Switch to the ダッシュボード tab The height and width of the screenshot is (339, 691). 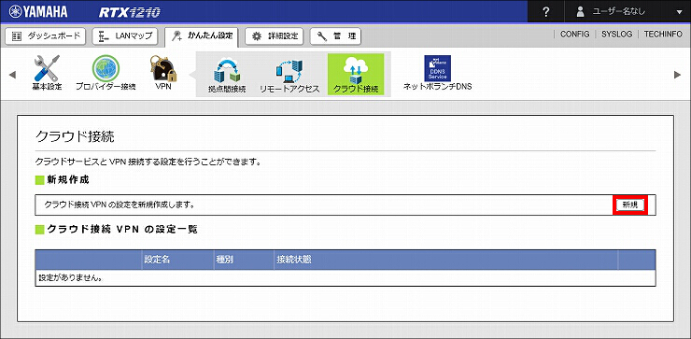45,36
